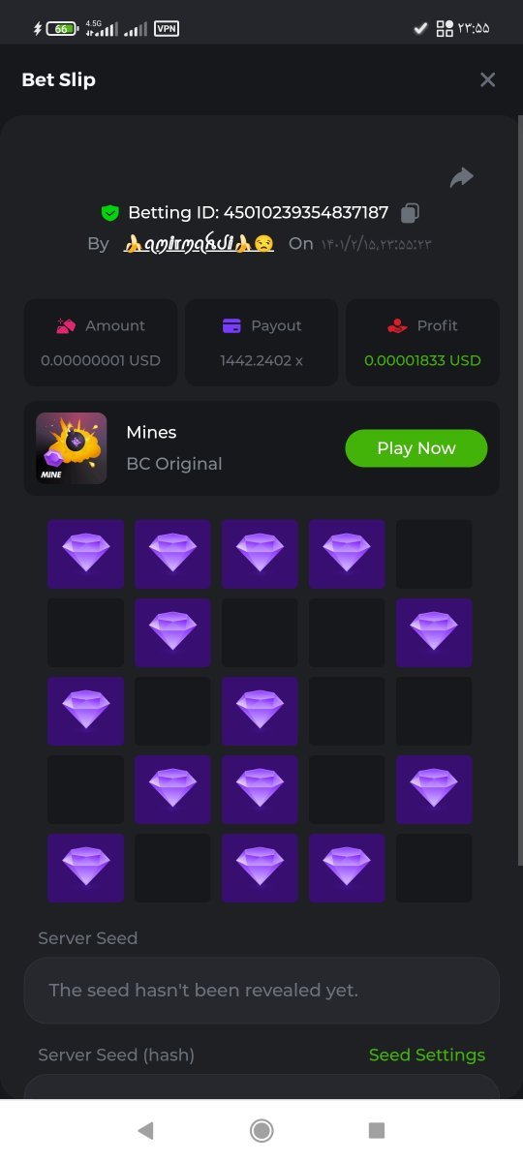Open the bettor's username profile link
The image size is (523, 1162).
199,244
